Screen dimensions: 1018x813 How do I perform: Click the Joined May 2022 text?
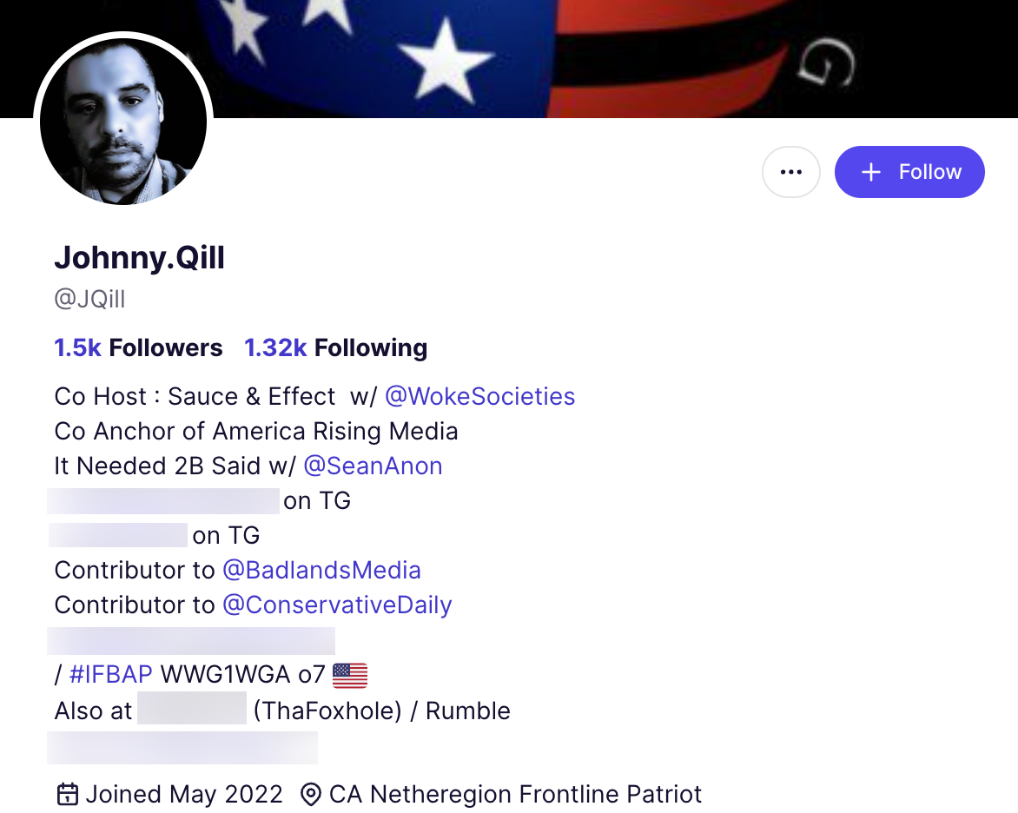click(183, 794)
